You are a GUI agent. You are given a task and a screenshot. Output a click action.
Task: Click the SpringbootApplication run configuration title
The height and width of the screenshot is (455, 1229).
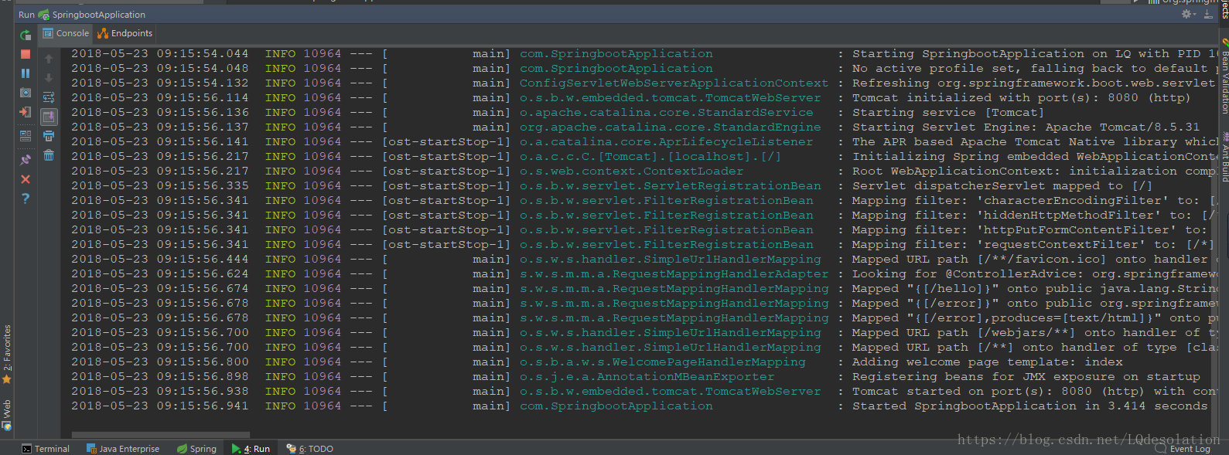[x=98, y=15]
